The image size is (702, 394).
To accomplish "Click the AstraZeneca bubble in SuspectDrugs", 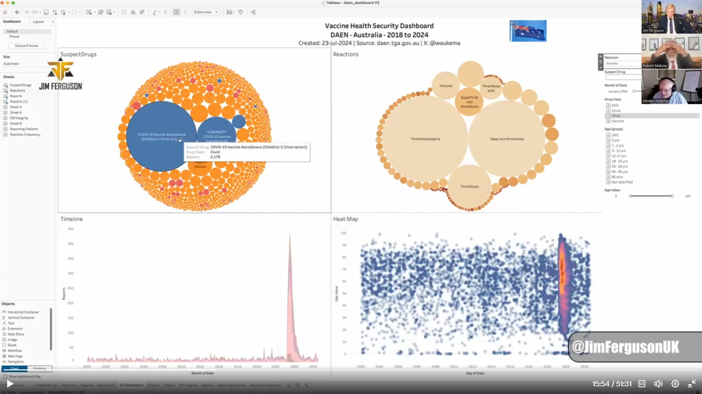I will [161, 136].
